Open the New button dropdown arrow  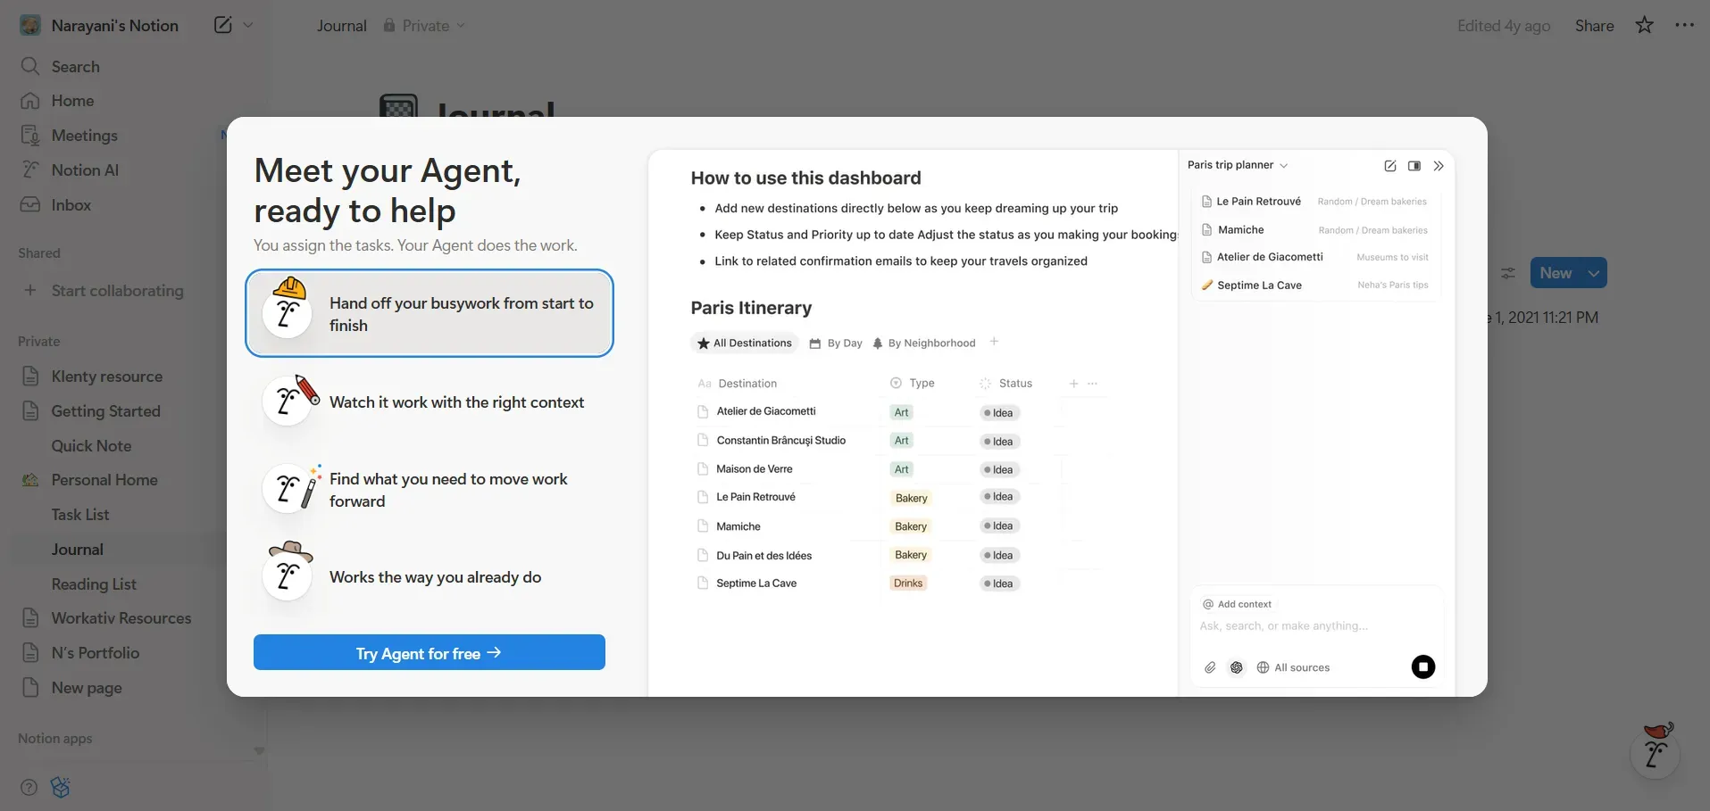click(1593, 272)
